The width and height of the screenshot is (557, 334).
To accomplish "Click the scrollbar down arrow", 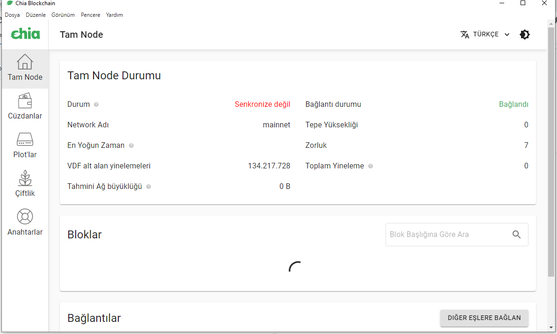I will tap(551, 327).
